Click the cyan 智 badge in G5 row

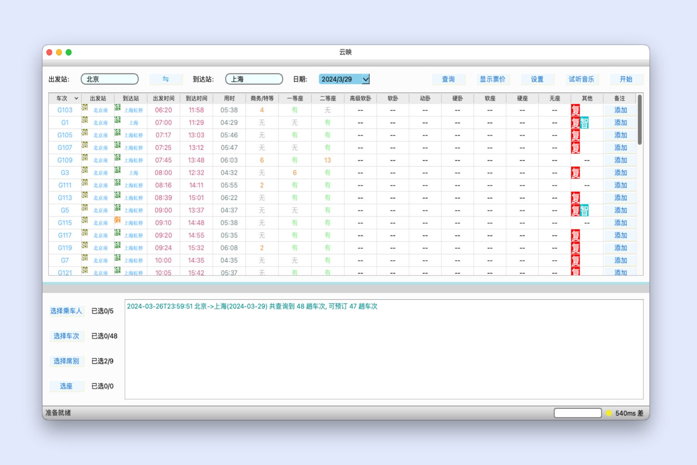pyautogui.click(x=584, y=210)
